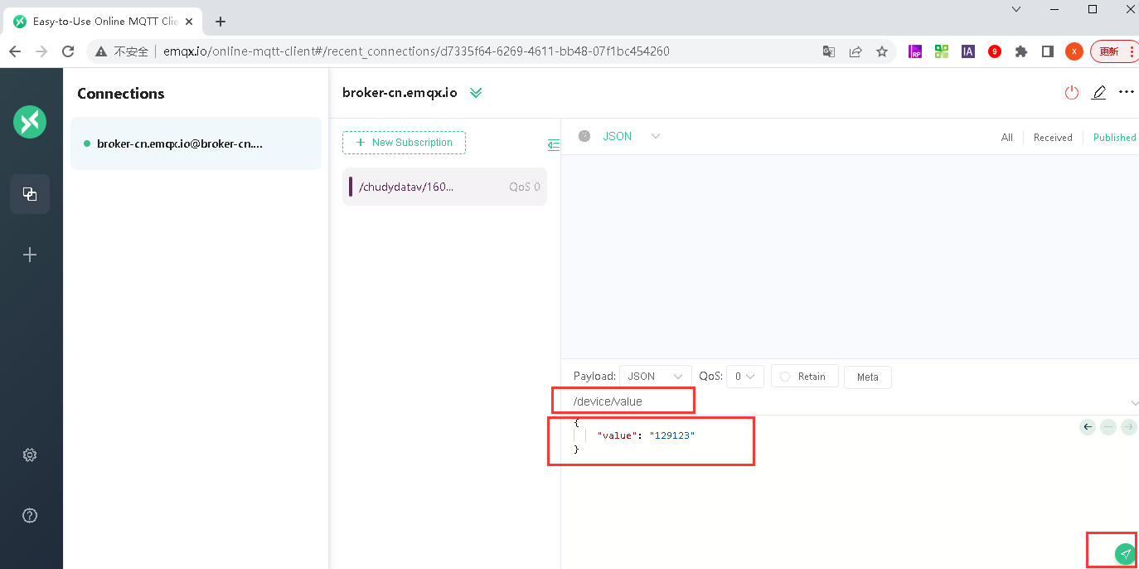Image resolution: width=1139 pixels, height=569 pixels.
Task: Open browser side panel icon
Action: [x=1048, y=51]
